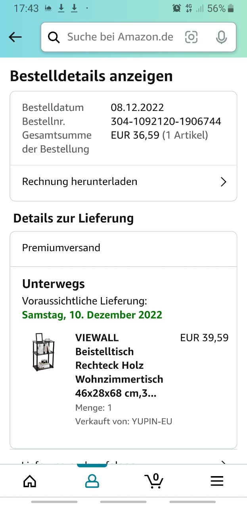Tap the back arrow icon
247x507 pixels.
point(15,37)
